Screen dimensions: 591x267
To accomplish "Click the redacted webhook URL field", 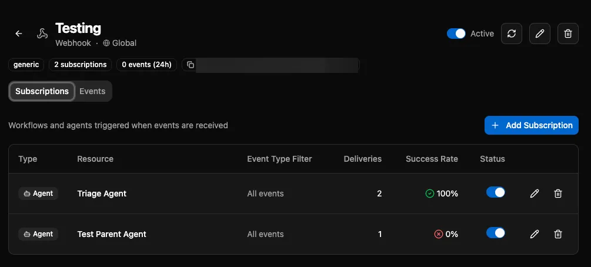I will tap(278, 65).
